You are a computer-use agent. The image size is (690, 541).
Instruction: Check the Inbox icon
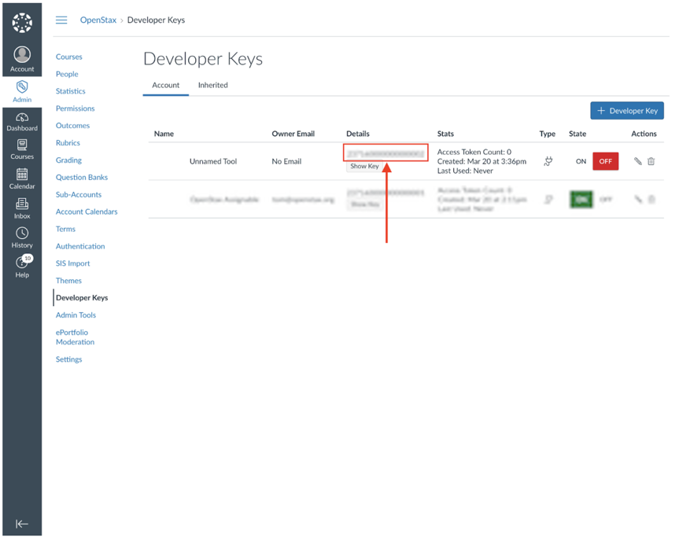pyautogui.click(x=21, y=206)
